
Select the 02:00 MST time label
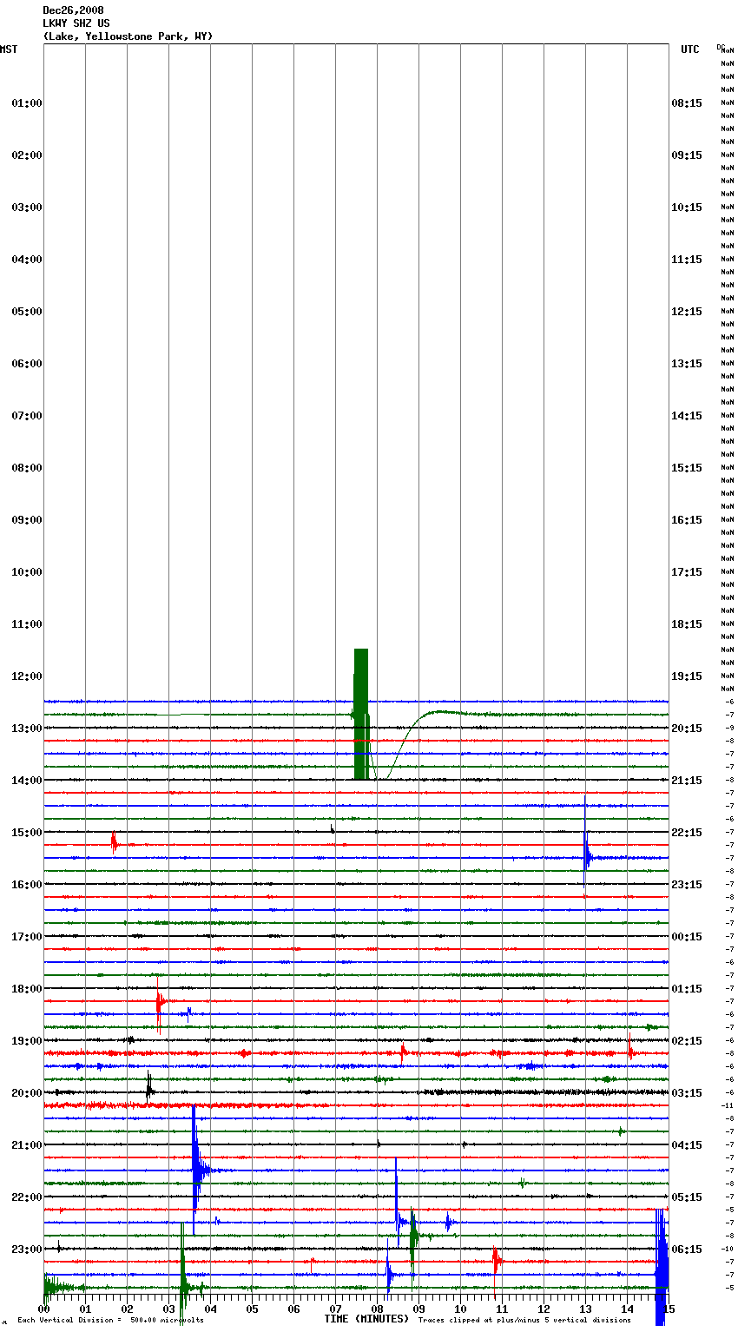click(27, 155)
